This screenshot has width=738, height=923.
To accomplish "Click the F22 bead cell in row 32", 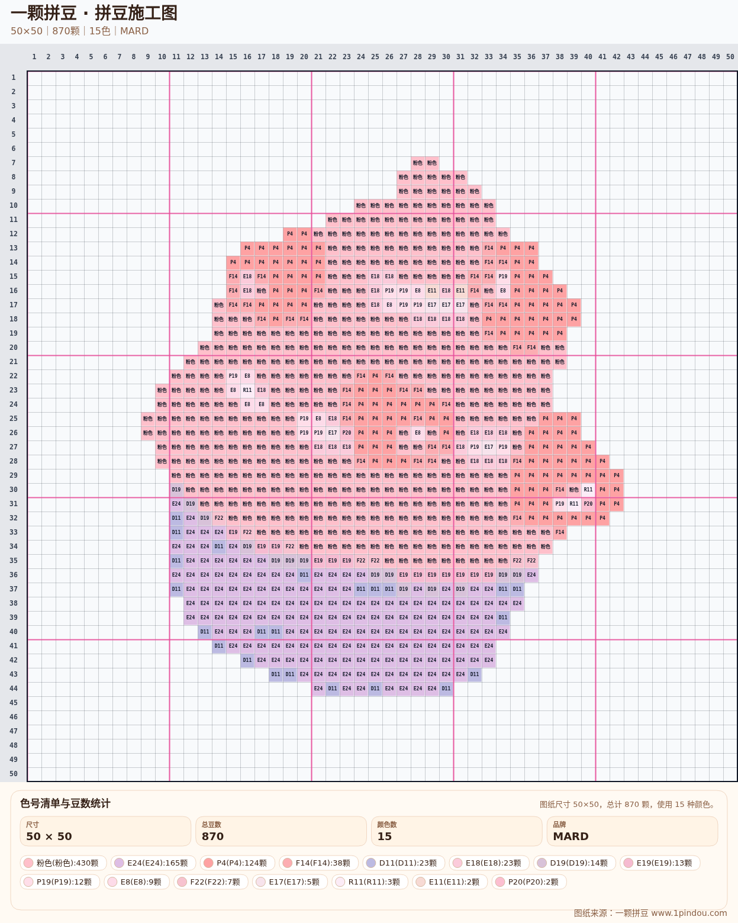I will pyautogui.click(x=219, y=518).
